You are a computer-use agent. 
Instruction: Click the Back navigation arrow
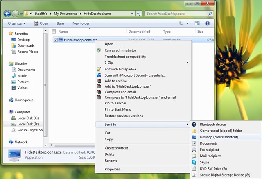pyautogui.click(x=7, y=14)
